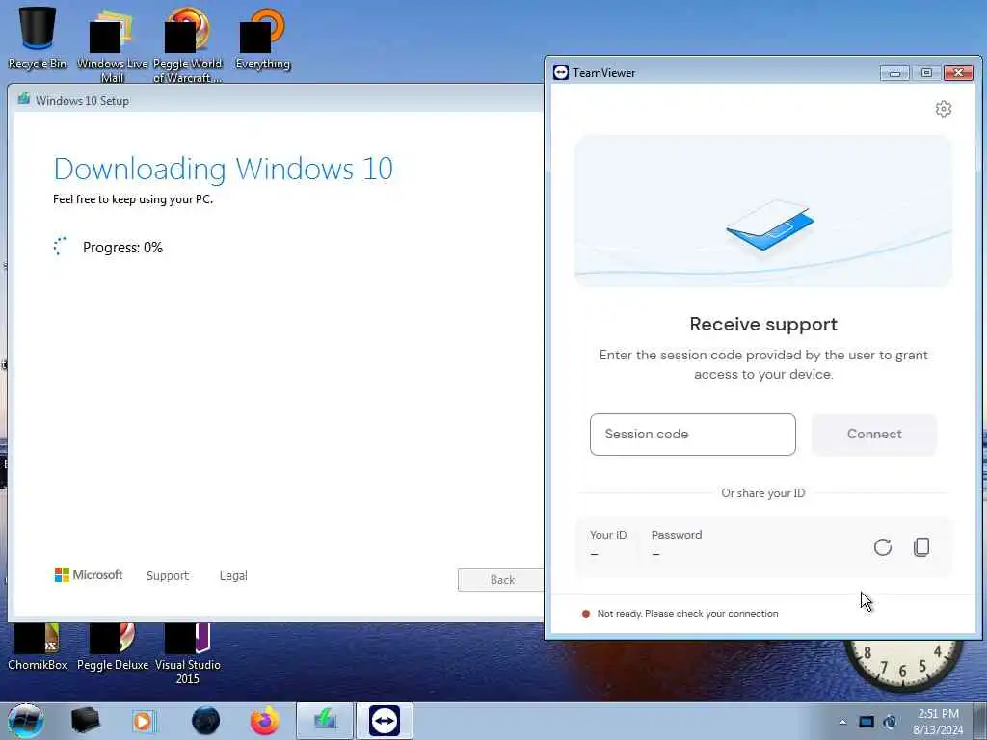The image size is (987, 740).
Task: Select the Visual Studio 2015 desktop icon
Action: pyautogui.click(x=188, y=653)
